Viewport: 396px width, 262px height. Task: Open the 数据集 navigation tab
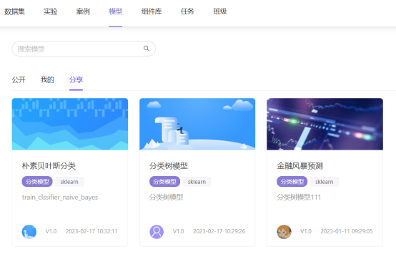(14, 11)
